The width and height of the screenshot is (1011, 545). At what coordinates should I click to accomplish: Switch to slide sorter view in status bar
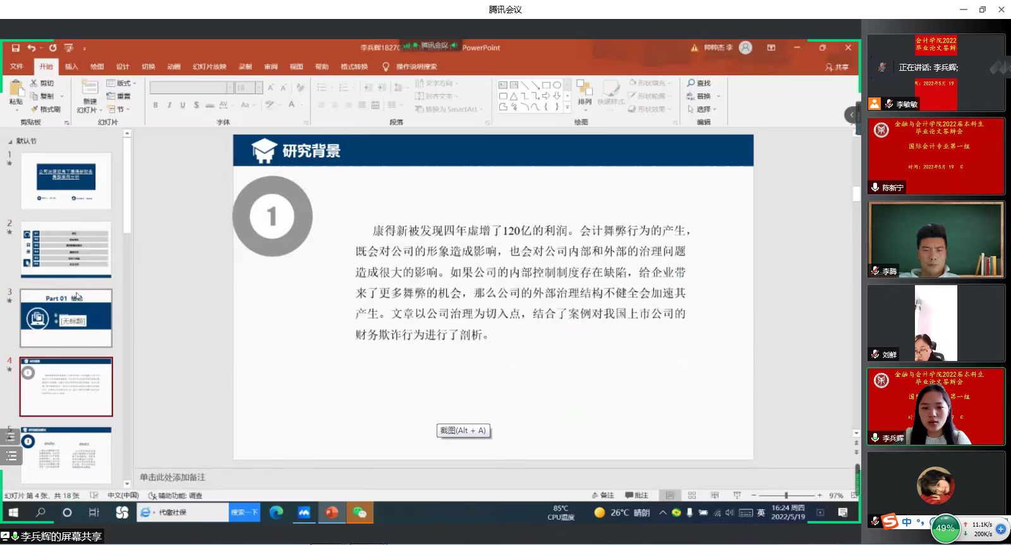692,496
